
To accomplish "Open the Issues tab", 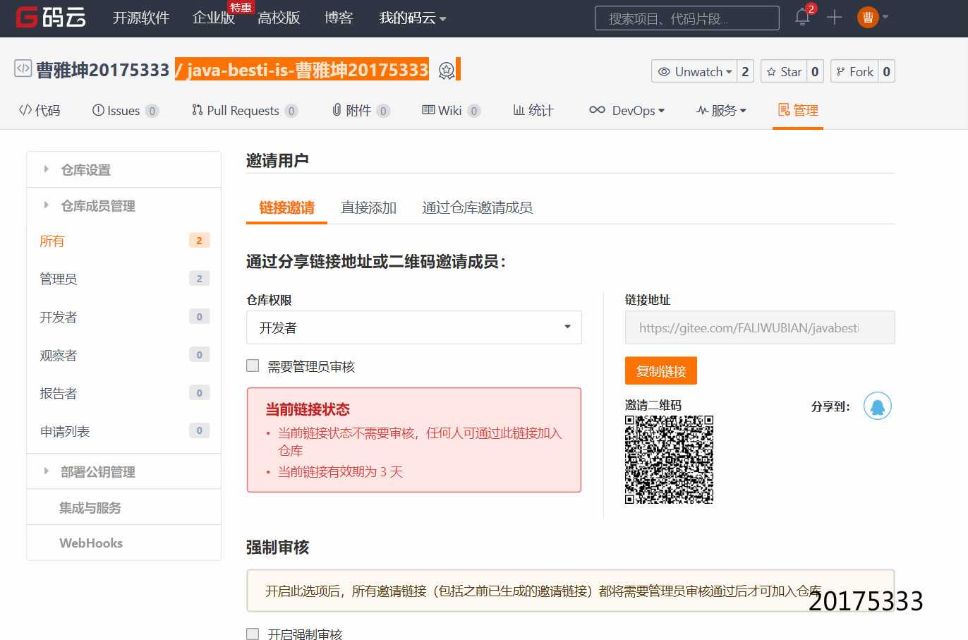I will [125, 110].
